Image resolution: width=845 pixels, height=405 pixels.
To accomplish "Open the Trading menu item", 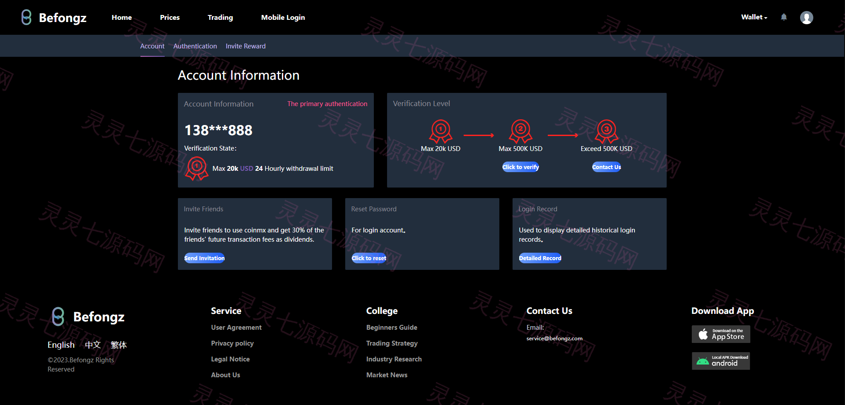I will pyautogui.click(x=220, y=18).
